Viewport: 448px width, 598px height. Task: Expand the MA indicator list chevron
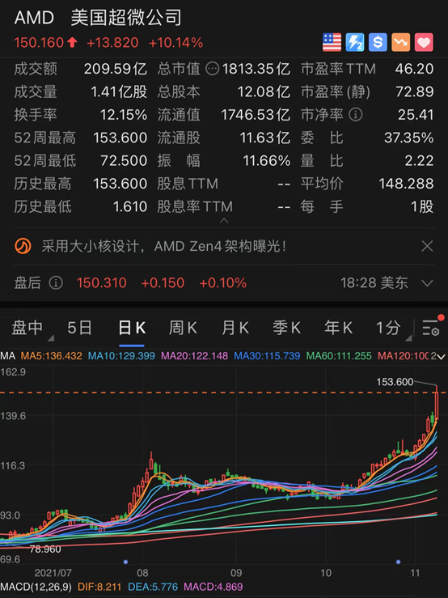point(442,357)
